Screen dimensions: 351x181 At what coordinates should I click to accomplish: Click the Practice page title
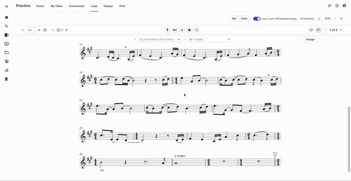(23, 6)
